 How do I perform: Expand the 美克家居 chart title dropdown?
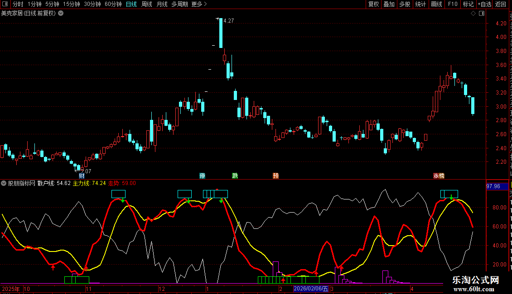pyautogui.click(x=61, y=14)
